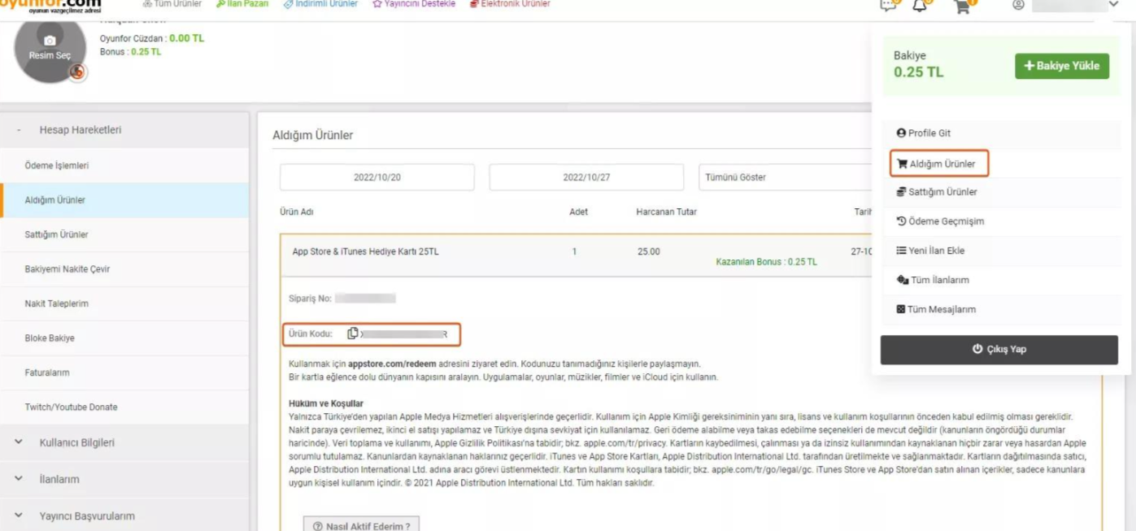Expand the İlanlarım sidebar section
Screen dimensions: 1136x531
[19, 479]
